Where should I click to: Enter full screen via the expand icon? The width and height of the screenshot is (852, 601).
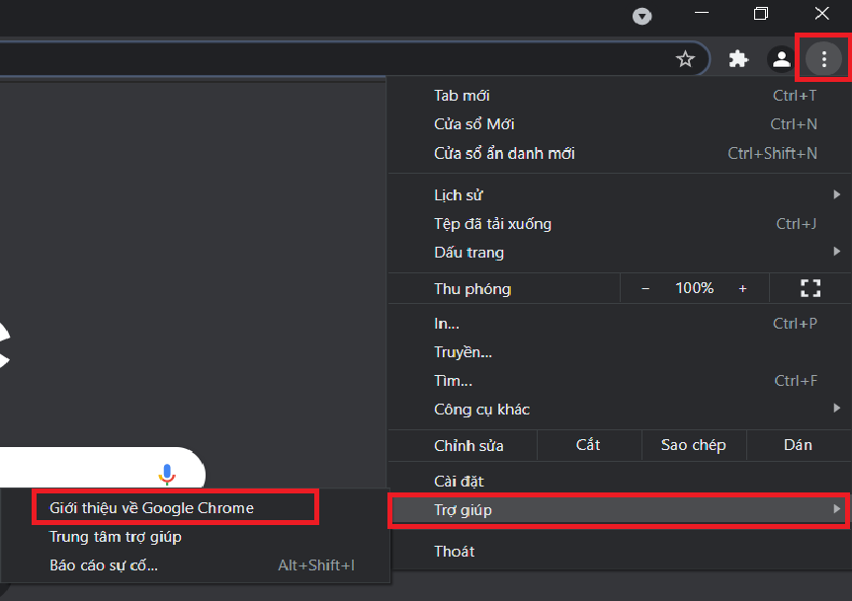pyautogui.click(x=810, y=288)
